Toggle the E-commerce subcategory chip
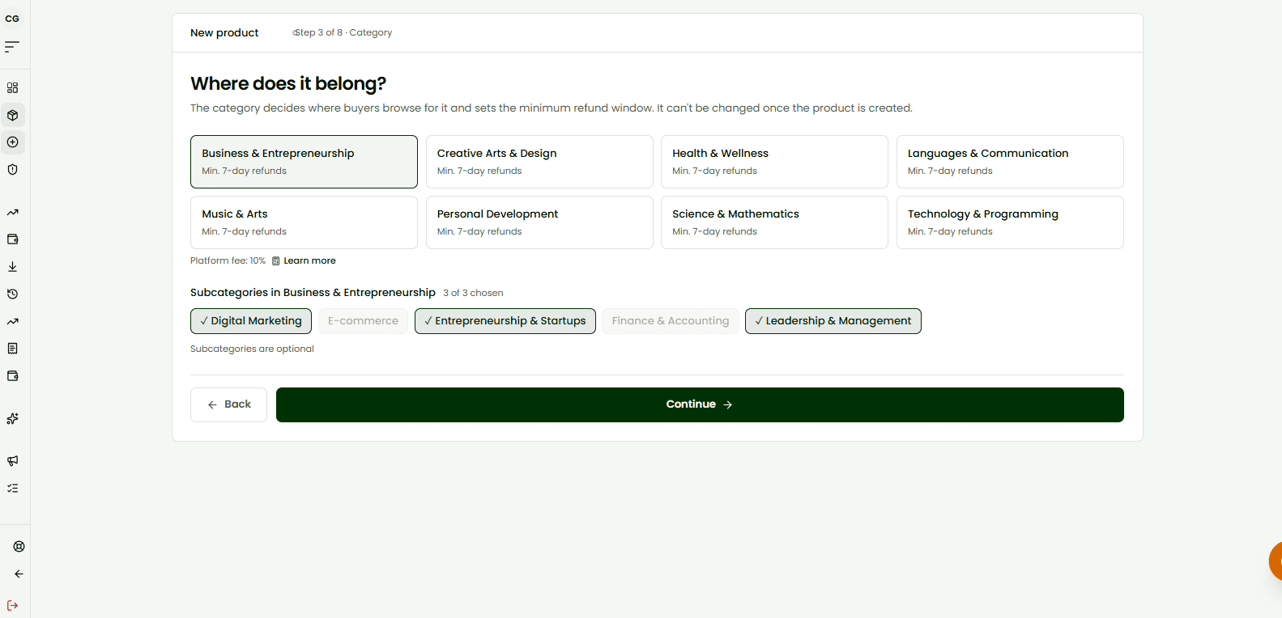 click(x=363, y=321)
